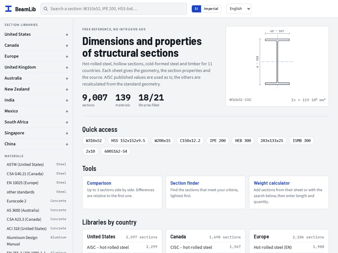Click the Canada card heading
The width and height of the screenshot is (338, 253).
(x=178, y=237)
